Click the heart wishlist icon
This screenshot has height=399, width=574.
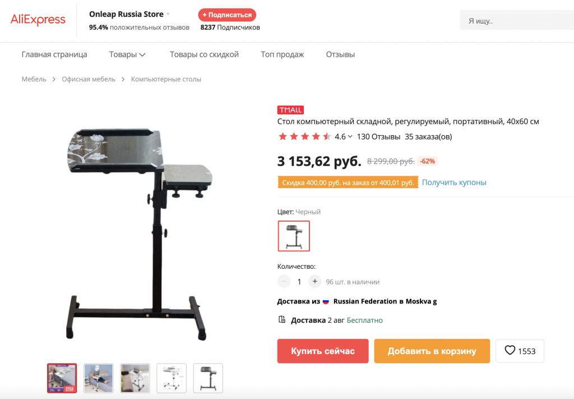click(510, 350)
